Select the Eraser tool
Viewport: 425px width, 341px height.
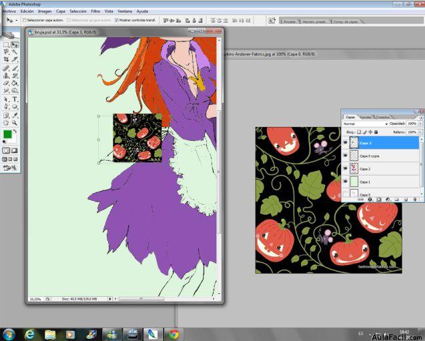tap(6, 83)
